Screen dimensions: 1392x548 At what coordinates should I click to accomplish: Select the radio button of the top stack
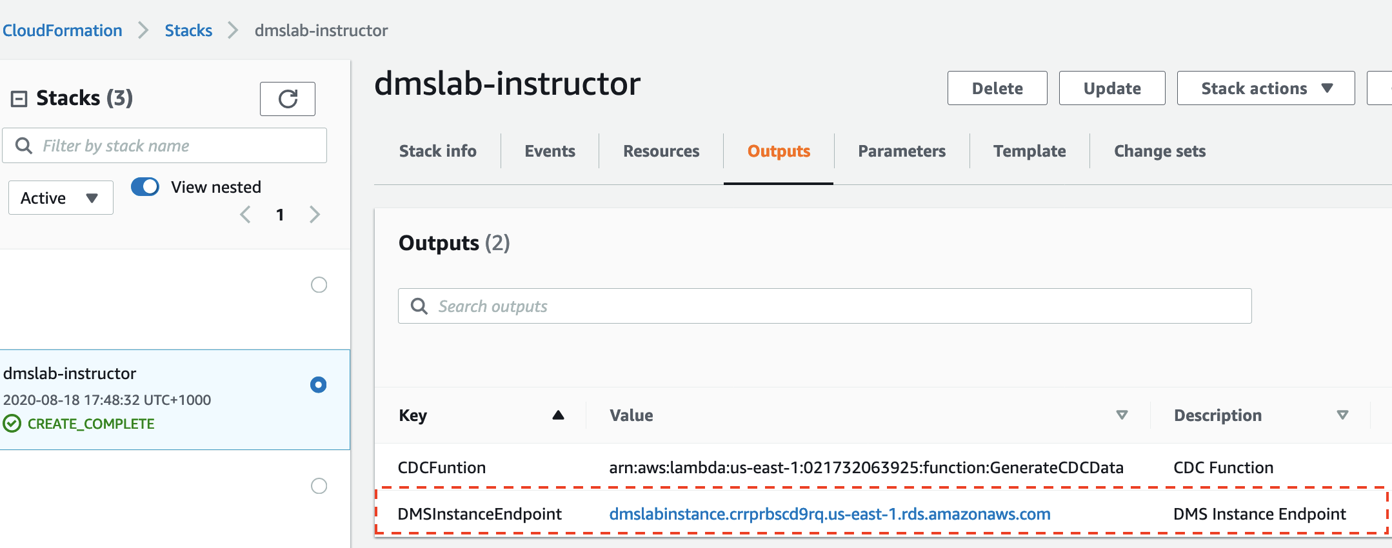(x=319, y=285)
